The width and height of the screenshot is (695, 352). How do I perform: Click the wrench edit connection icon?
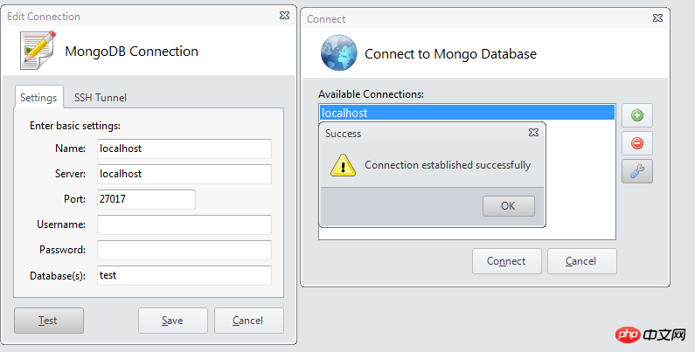(636, 171)
